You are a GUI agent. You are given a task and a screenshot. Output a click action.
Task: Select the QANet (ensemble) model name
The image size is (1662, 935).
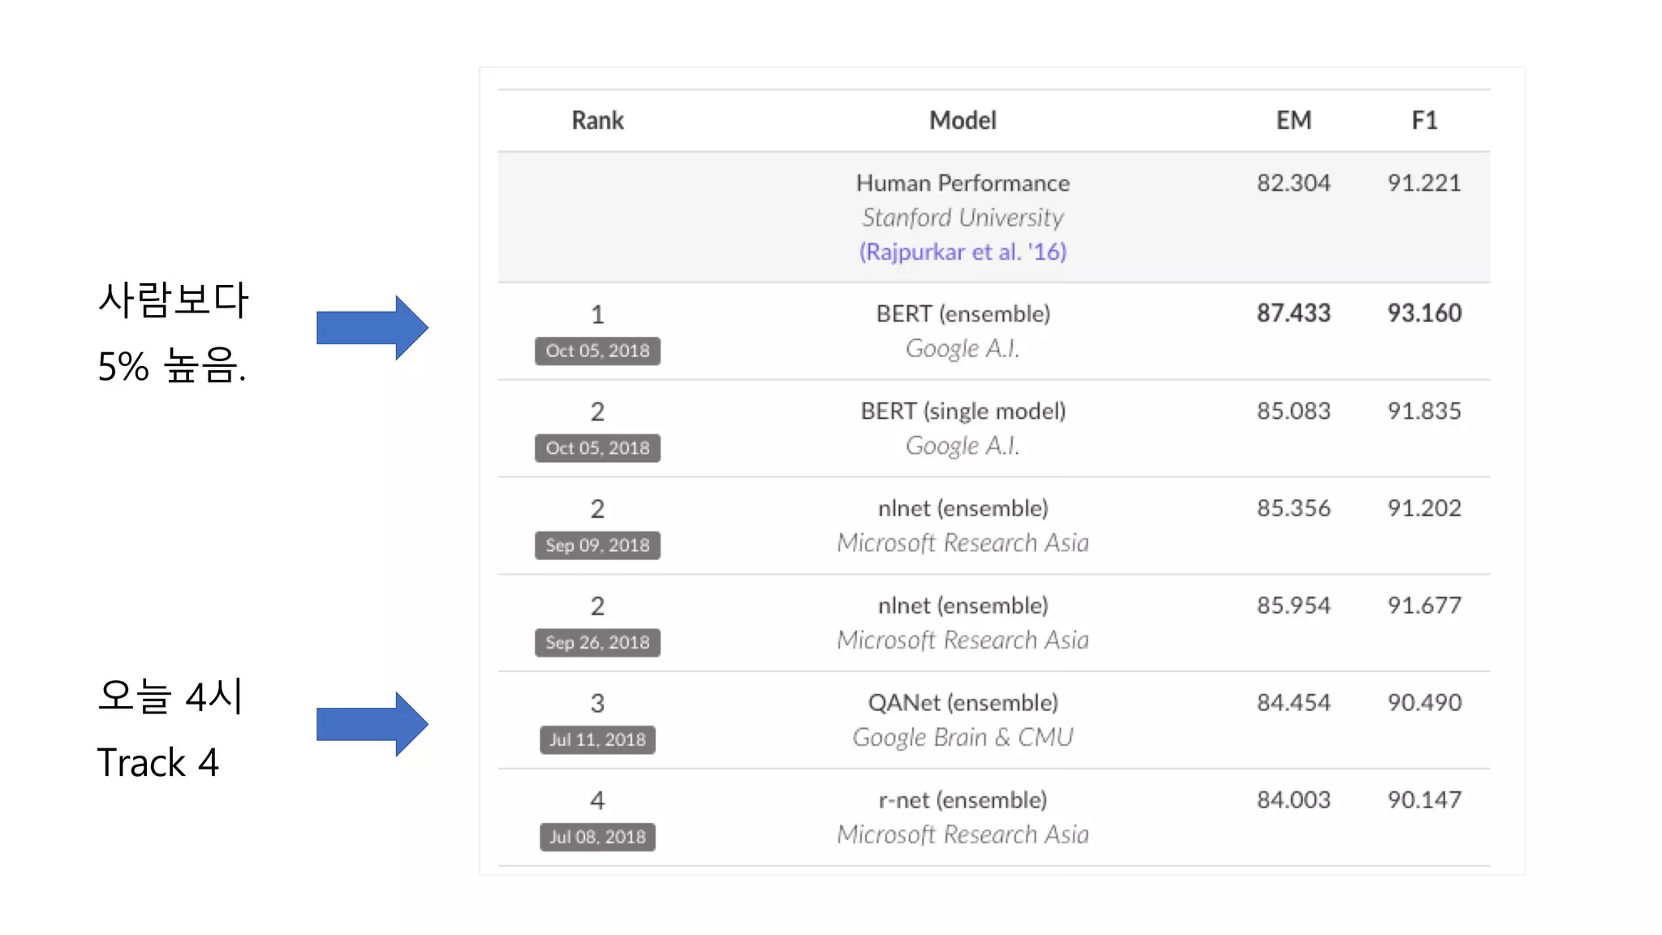[x=962, y=703]
